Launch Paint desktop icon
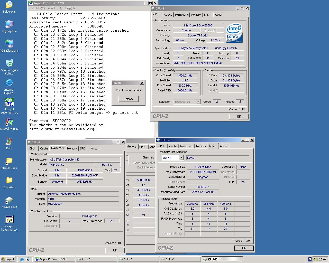This screenshot has width=329, height=263. [9, 144]
